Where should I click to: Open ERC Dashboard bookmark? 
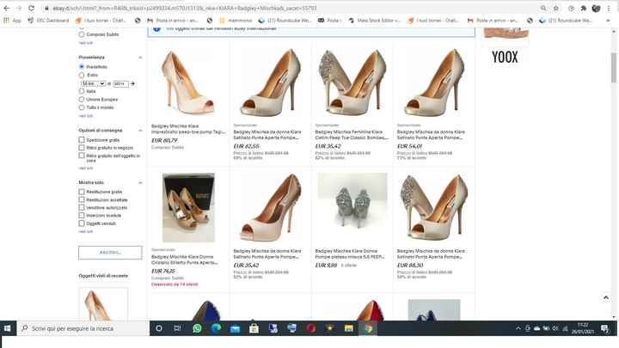(x=48, y=20)
